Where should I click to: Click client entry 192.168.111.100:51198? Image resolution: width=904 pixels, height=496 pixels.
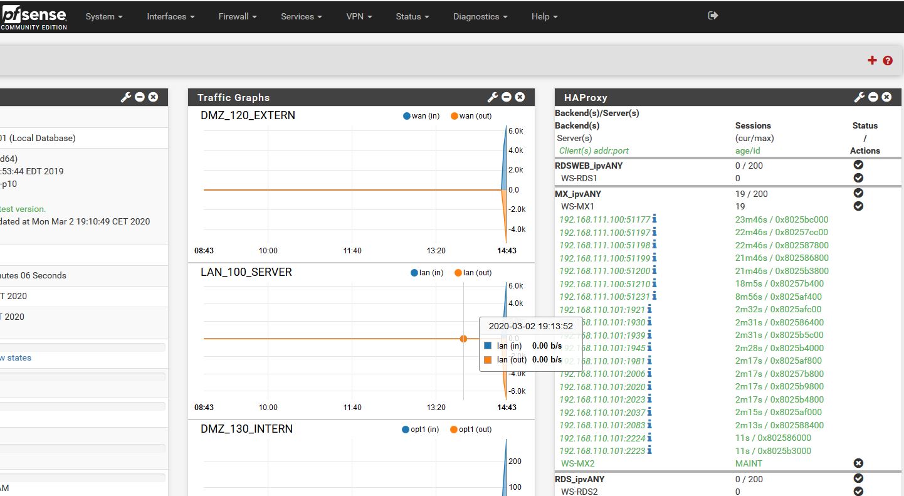(605, 245)
